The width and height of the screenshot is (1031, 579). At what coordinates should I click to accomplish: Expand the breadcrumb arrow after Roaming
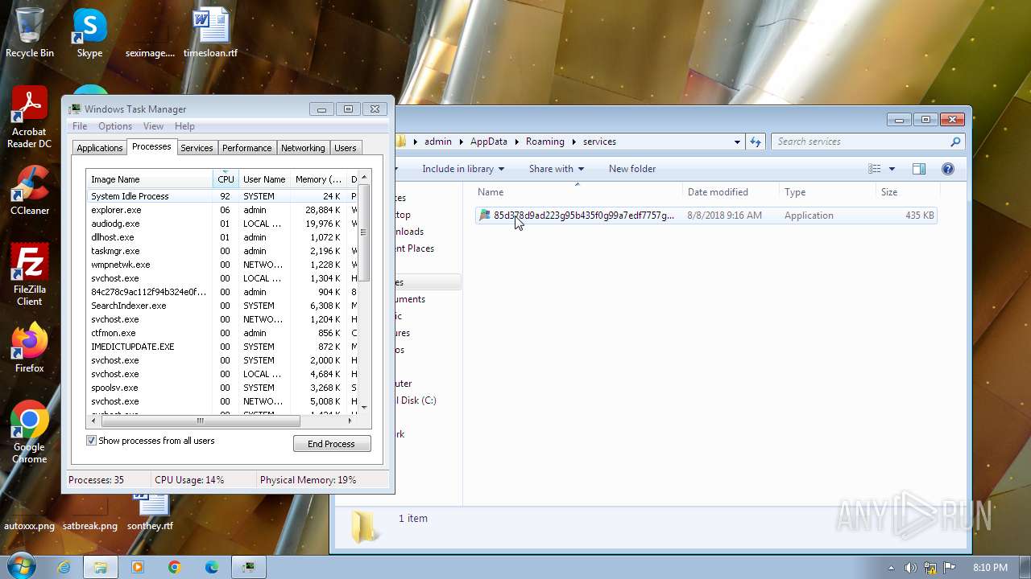574,142
